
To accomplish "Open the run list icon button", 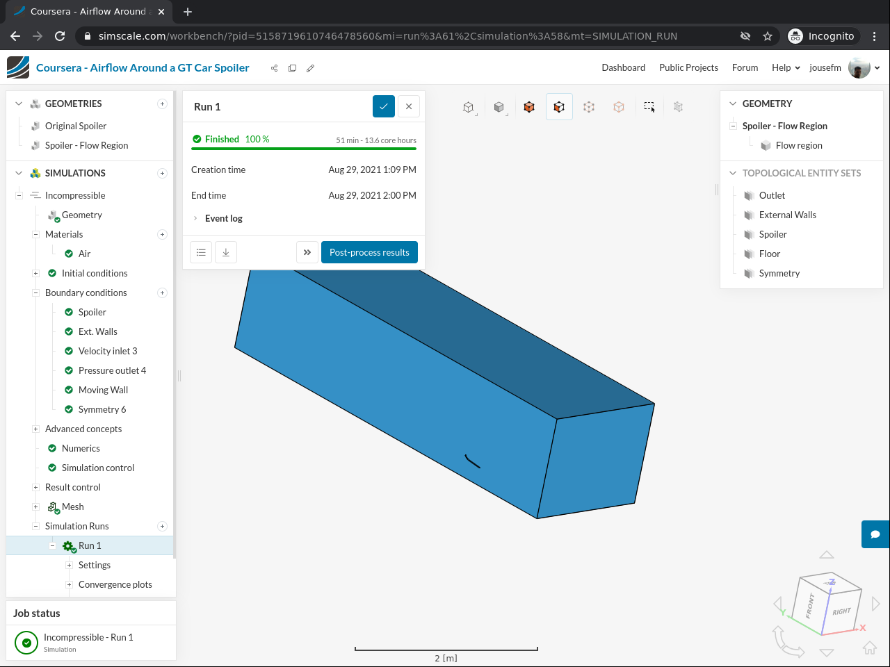I will pos(201,252).
